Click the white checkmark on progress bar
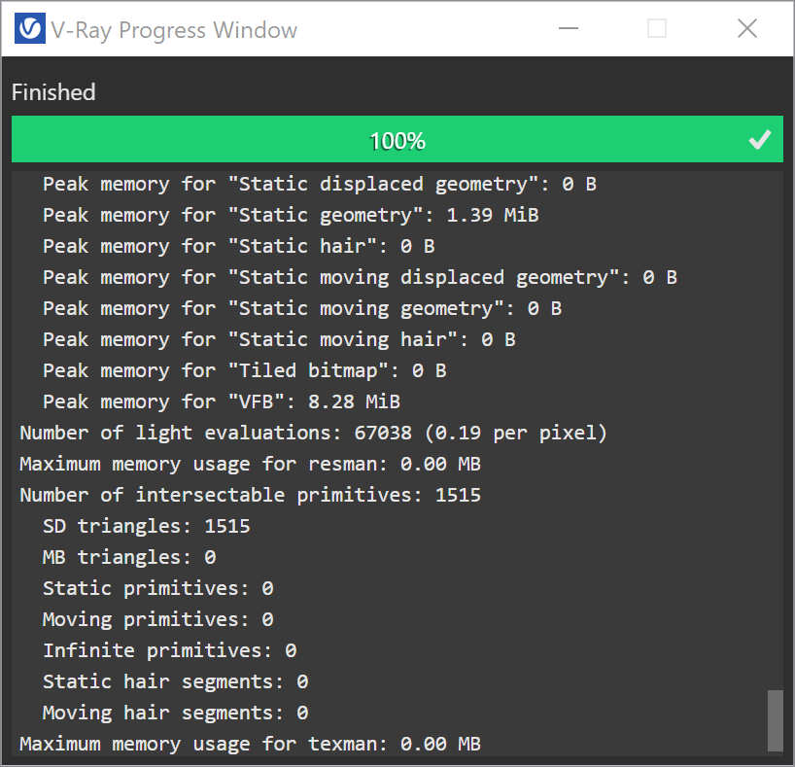795x767 pixels. click(x=759, y=140)
